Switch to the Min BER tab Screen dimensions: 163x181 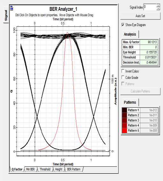pyautogui.click(x=30, y=169)
